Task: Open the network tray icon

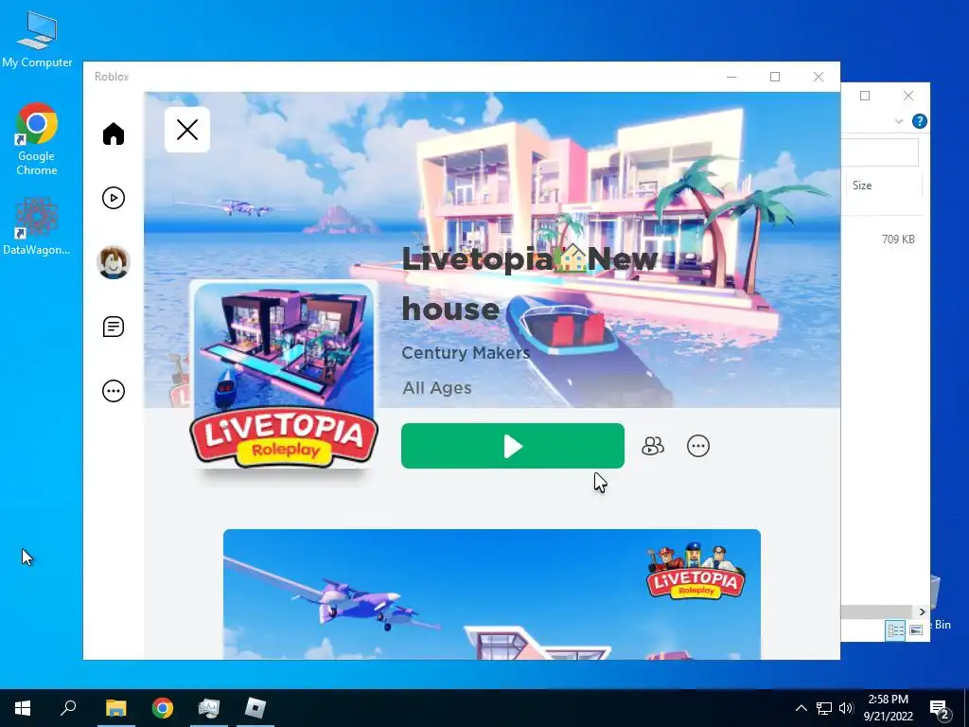Action: coord(824,708)
